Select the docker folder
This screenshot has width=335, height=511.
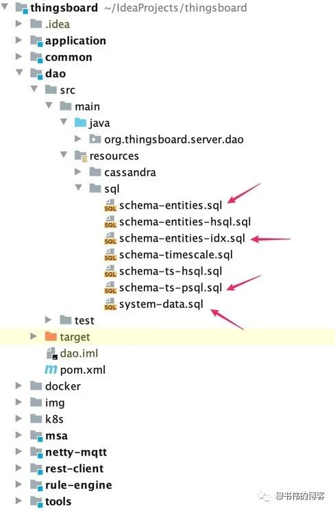tap(63, 386)
